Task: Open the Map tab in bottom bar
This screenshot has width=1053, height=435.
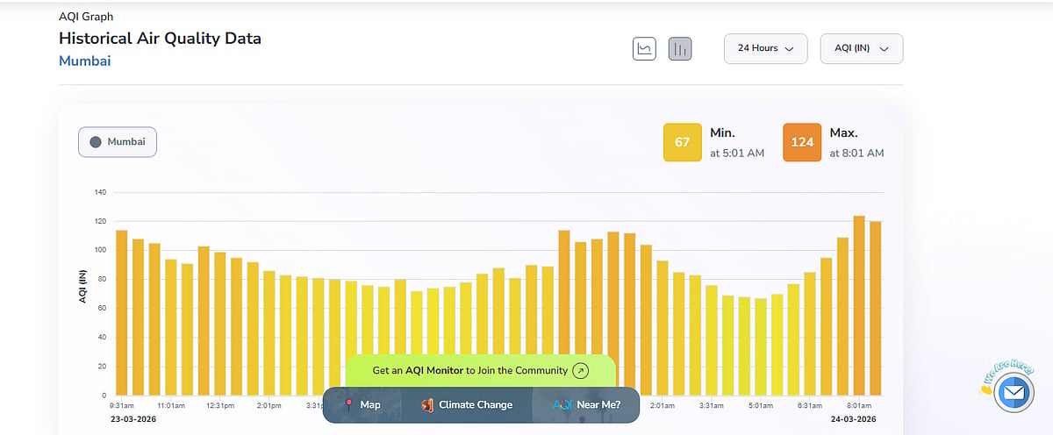Action: 362,405
